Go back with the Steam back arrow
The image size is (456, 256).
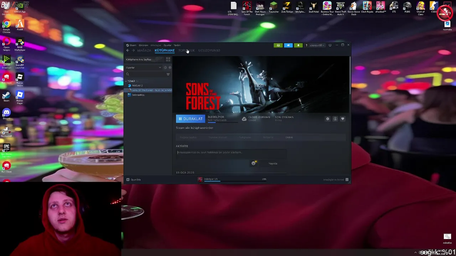point(128,50)
